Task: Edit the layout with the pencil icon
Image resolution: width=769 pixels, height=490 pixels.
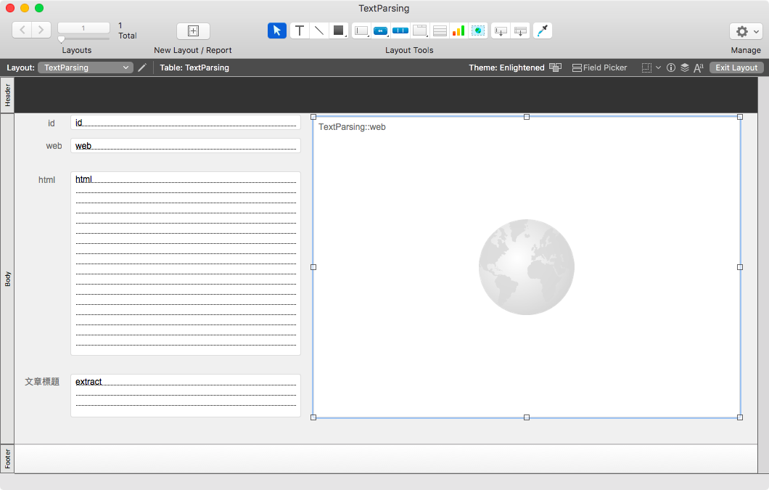Action: coord(142,68)
